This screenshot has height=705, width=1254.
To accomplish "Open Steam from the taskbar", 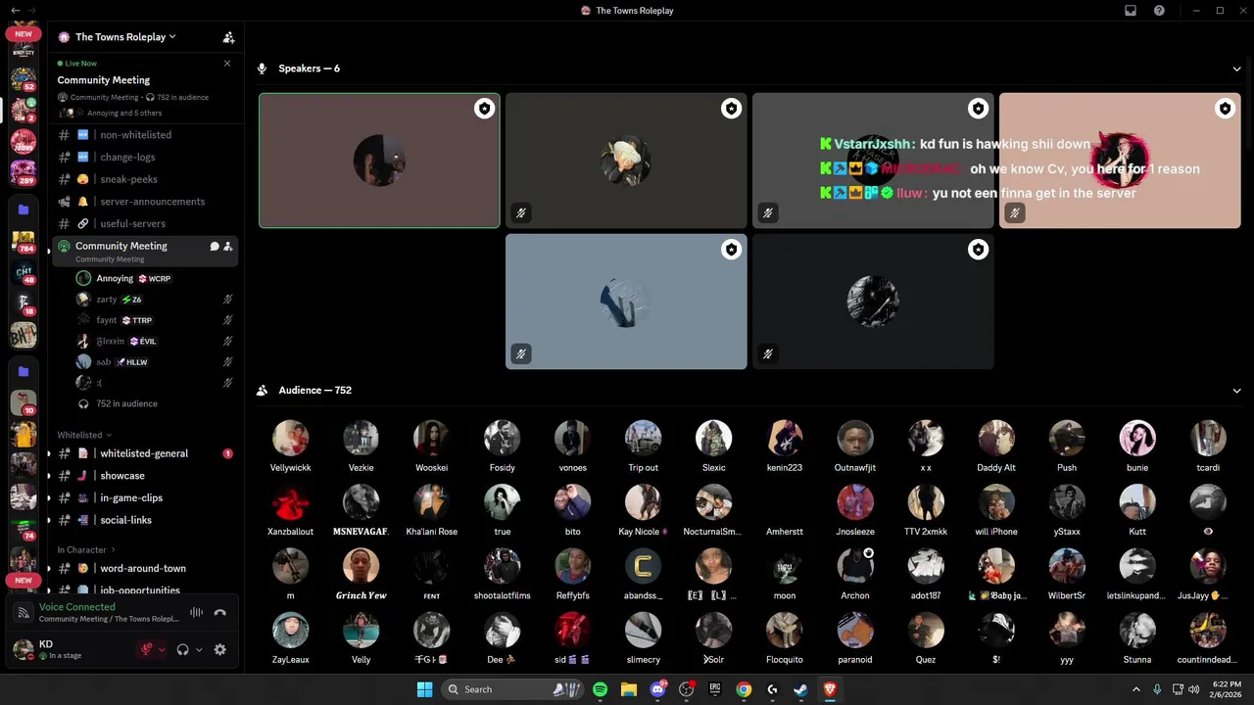I will (x=800, y=689).
